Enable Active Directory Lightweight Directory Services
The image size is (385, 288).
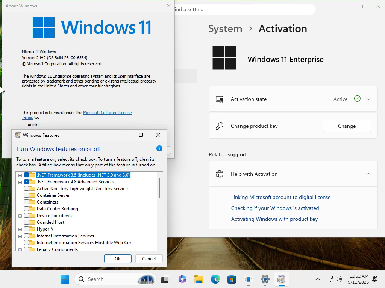tap(27, 189)
